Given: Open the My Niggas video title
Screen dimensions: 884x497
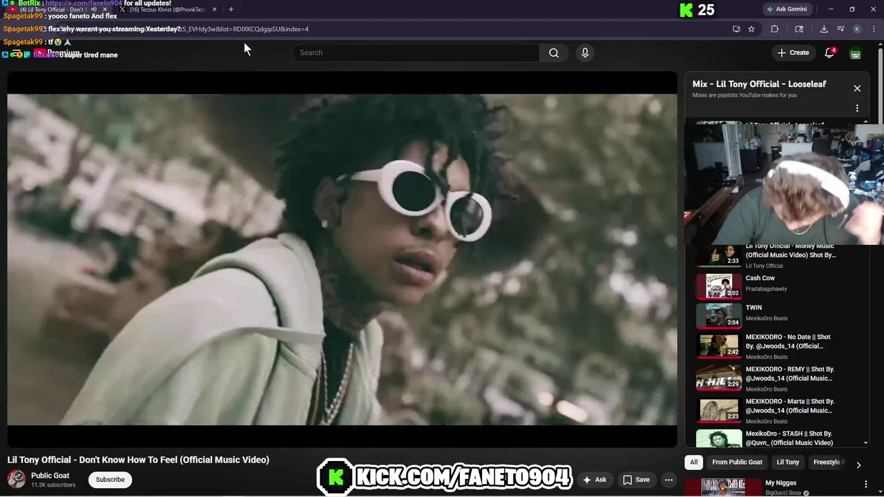Looking at the screenshot, I should click(781, 483).
